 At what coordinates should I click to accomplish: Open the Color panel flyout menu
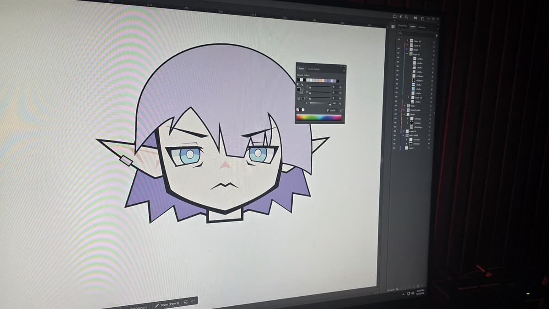tap(344, 70)
